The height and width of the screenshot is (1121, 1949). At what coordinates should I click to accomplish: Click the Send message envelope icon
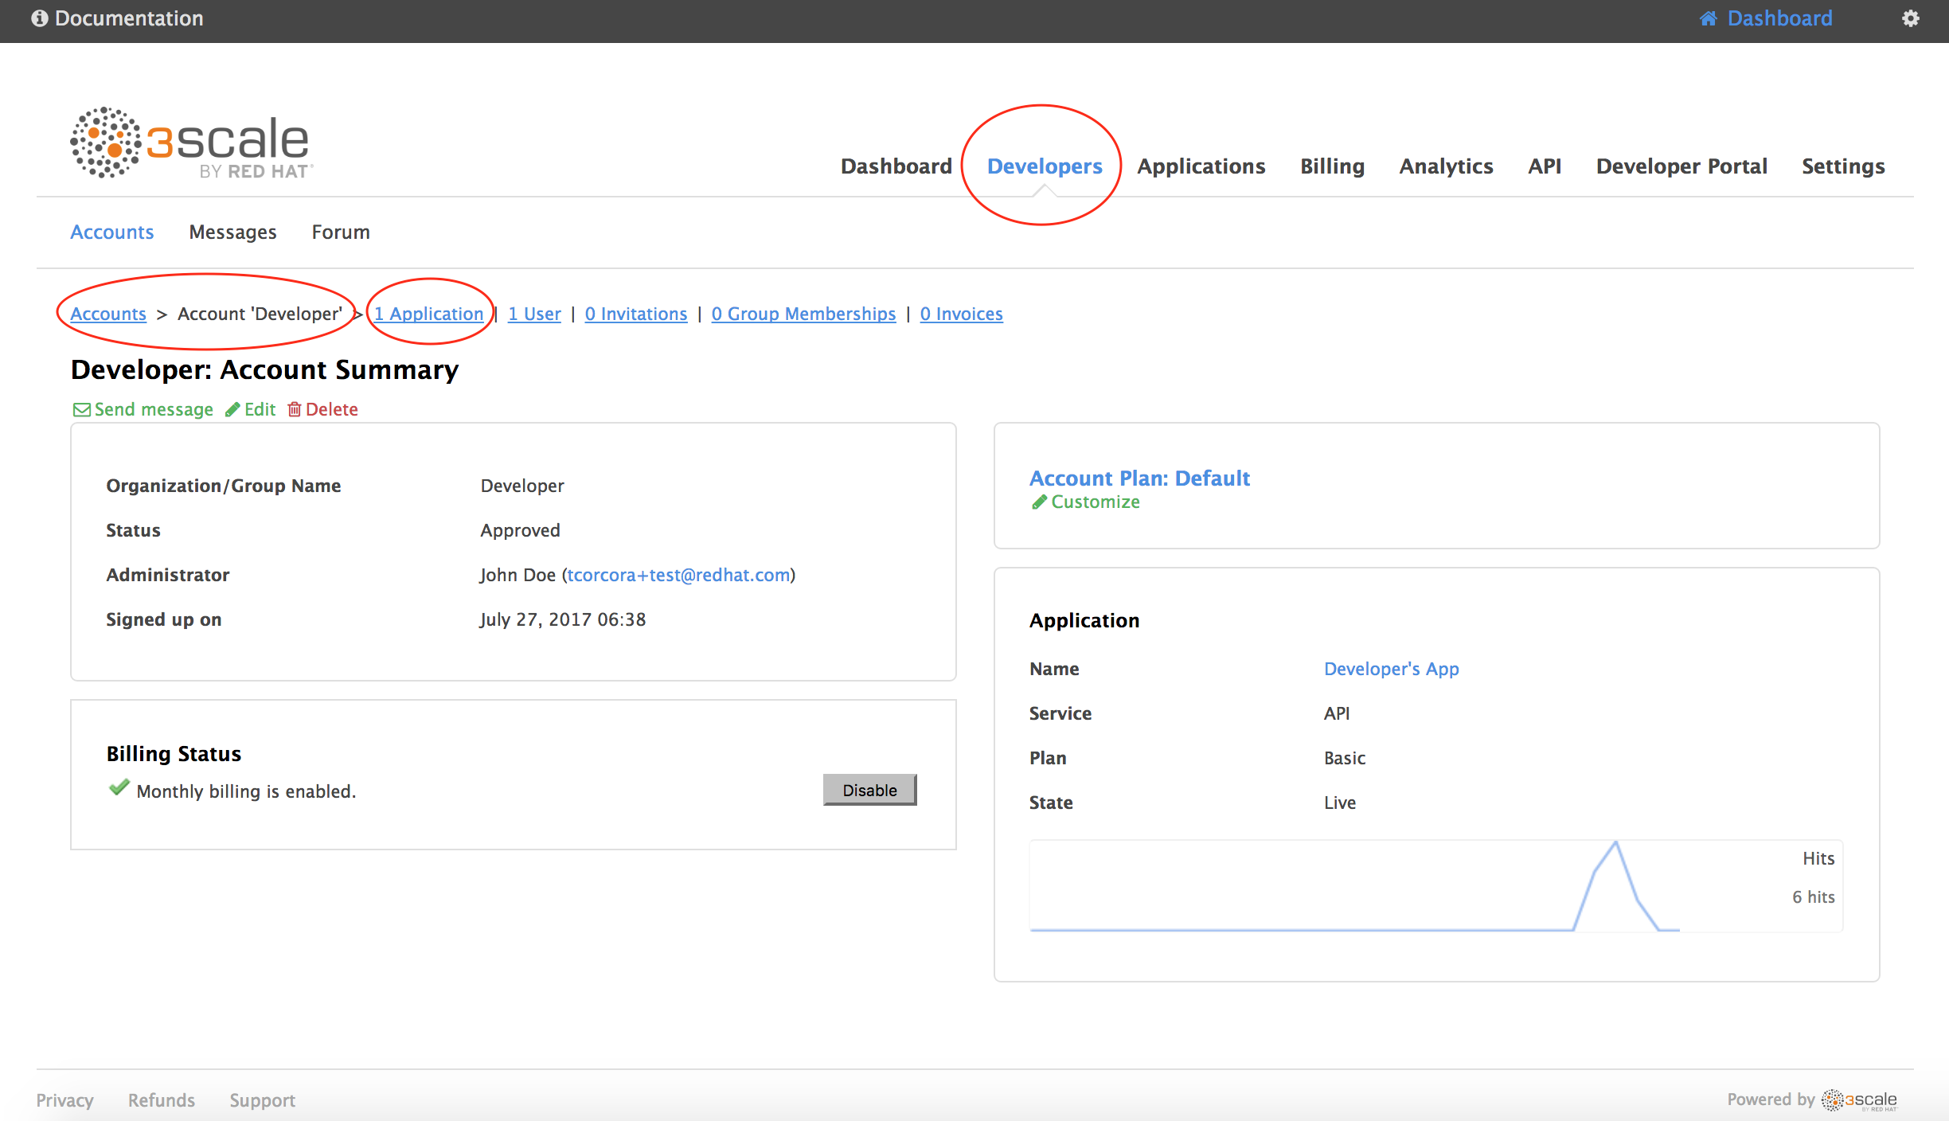pyautogui.click(x=81, y=410)
